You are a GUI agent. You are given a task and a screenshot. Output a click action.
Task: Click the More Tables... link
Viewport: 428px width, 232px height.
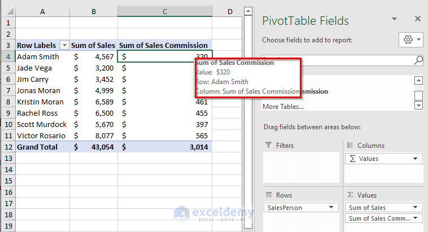283,106
